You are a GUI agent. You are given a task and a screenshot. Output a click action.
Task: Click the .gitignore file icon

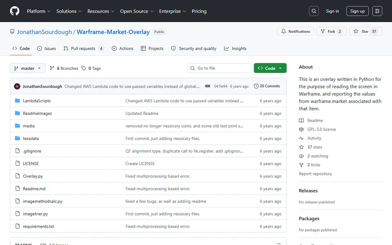coord(18,151)
